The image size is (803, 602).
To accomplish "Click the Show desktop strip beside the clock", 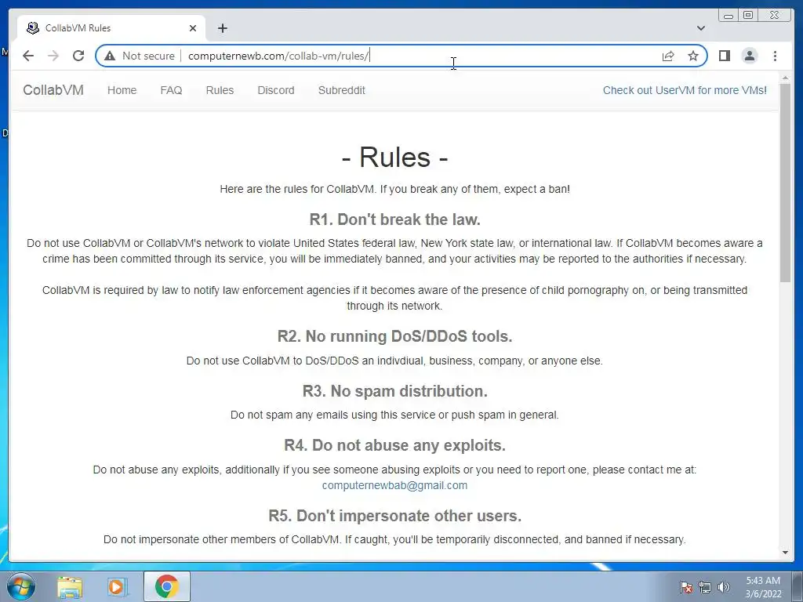I will tap(798, 587).
